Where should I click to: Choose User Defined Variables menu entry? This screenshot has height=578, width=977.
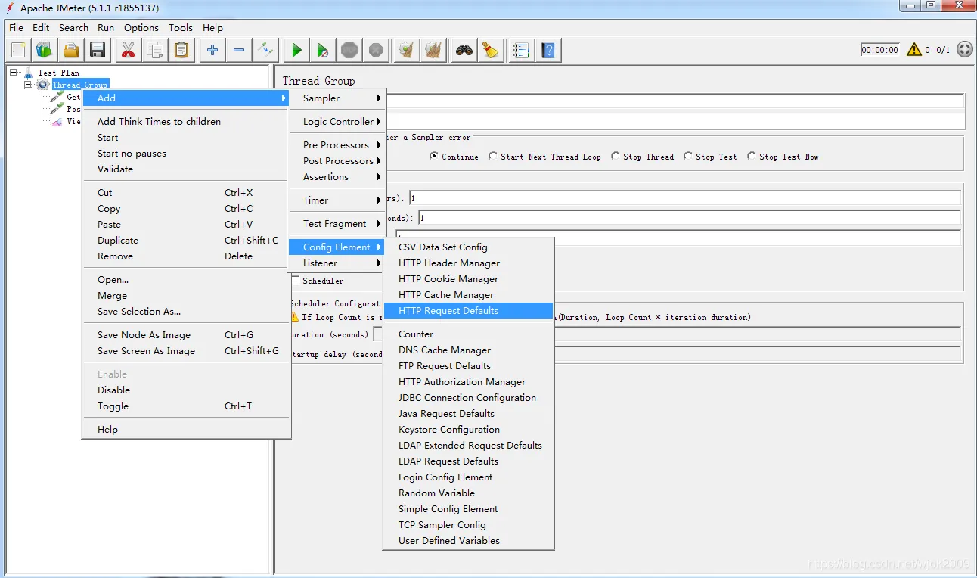click(x=469, y=541)
